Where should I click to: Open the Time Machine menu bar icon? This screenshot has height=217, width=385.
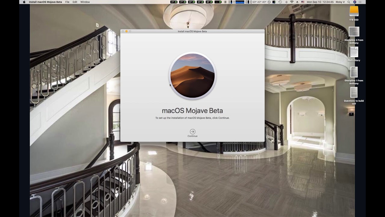280,2
